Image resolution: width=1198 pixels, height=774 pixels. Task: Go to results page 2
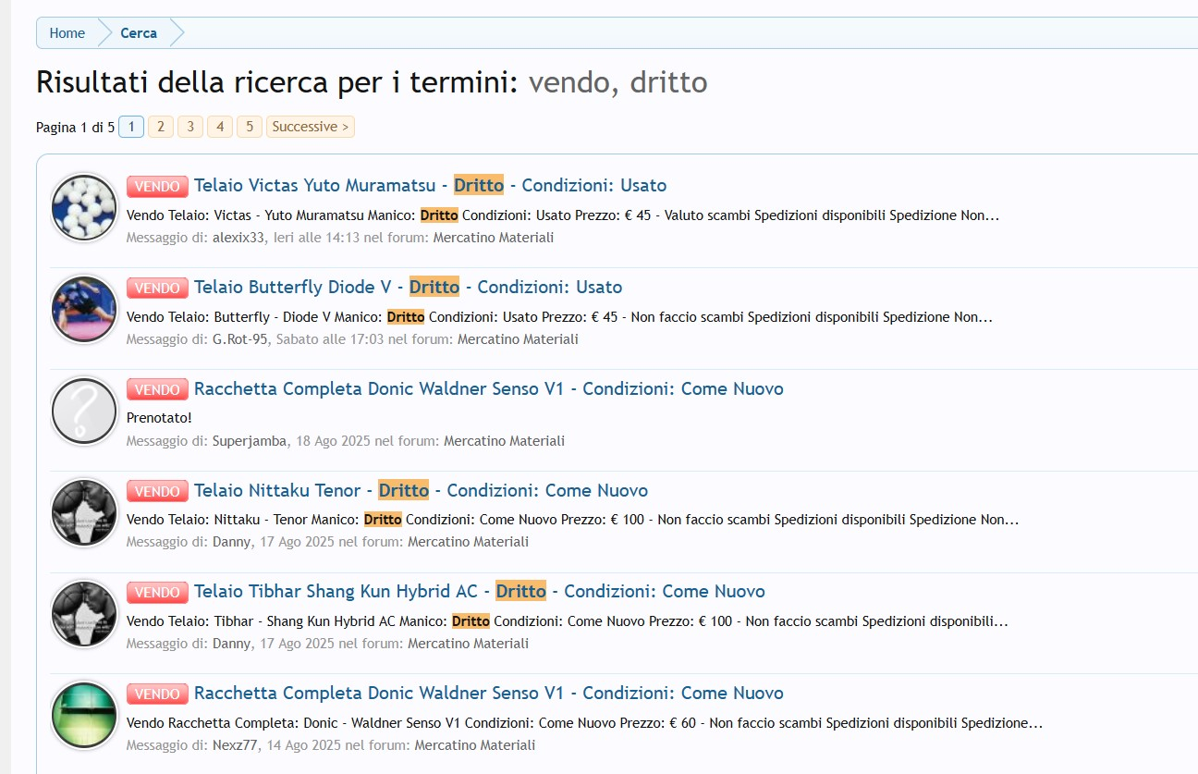(161, 127)
